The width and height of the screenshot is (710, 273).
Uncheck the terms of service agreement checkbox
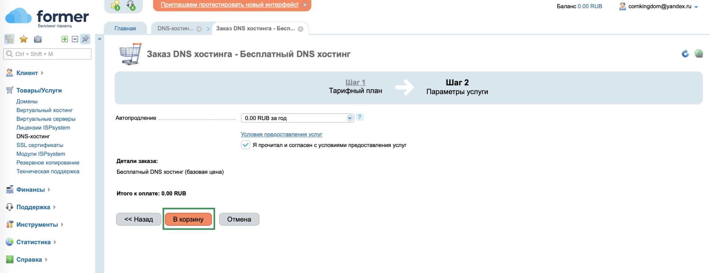[x=245, y=145]
